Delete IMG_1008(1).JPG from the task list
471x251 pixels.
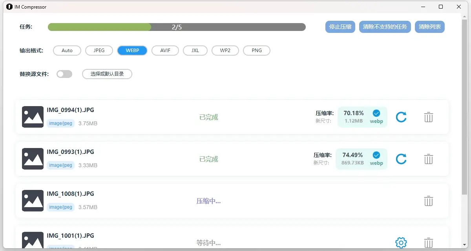point(428,200)
